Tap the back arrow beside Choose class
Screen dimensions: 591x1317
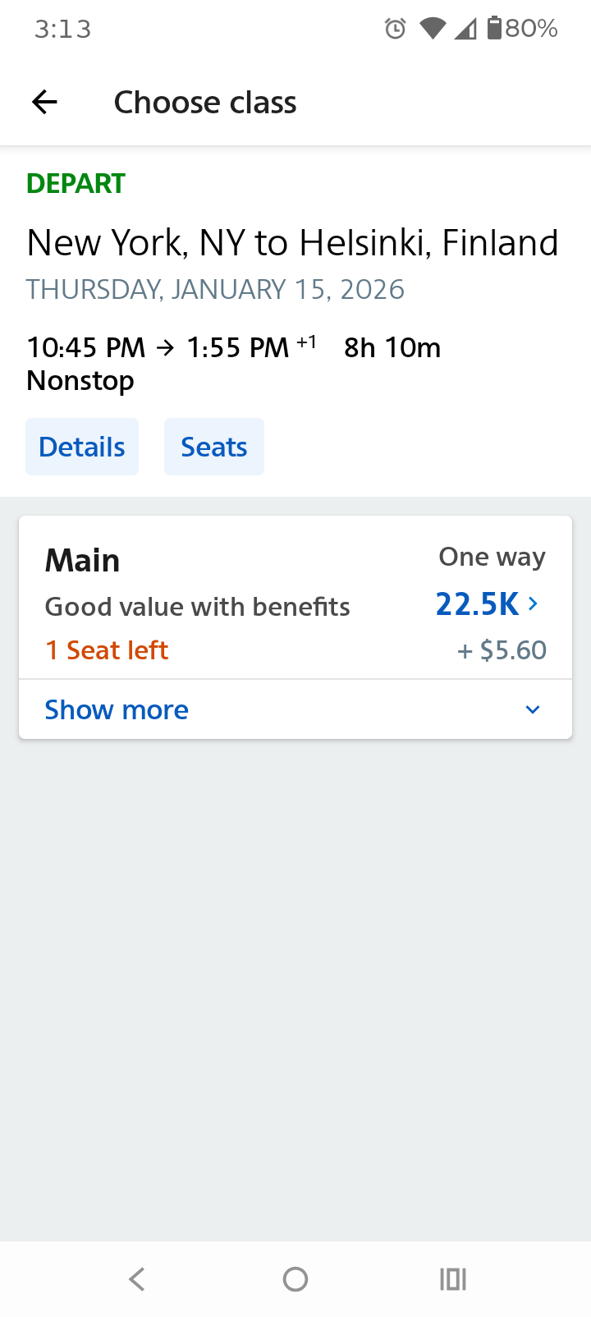pos(44,102)
